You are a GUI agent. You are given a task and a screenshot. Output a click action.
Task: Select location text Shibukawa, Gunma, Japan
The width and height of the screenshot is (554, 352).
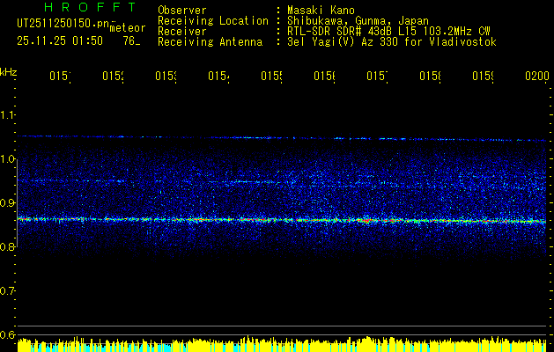(358, 21)
